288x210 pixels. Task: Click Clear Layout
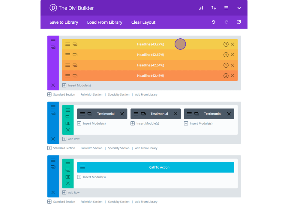[x=143, y=22]
